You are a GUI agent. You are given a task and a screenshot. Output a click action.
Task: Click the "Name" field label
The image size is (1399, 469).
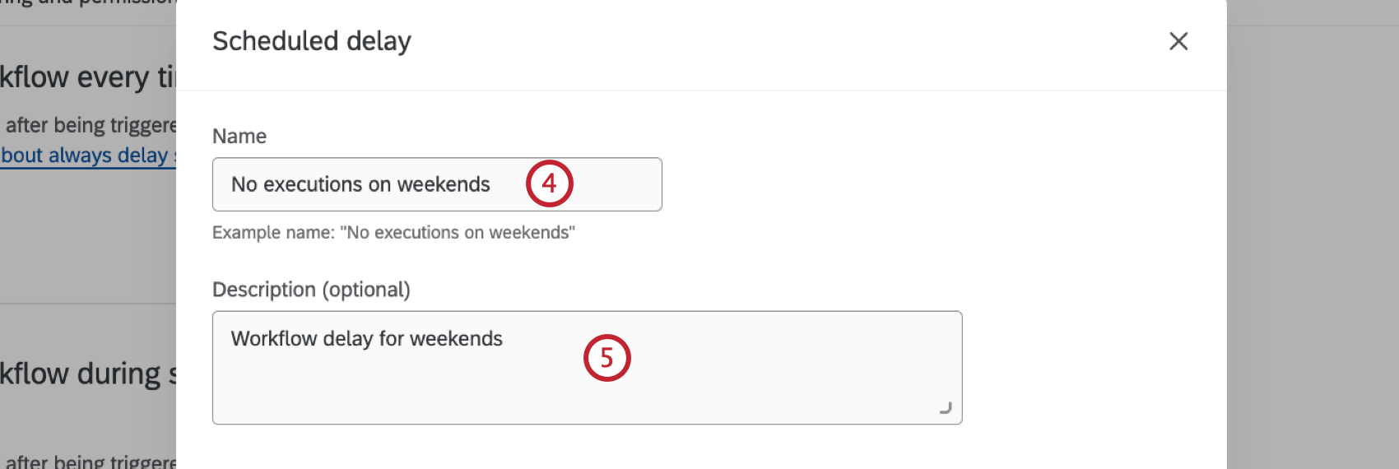[239, 136]
